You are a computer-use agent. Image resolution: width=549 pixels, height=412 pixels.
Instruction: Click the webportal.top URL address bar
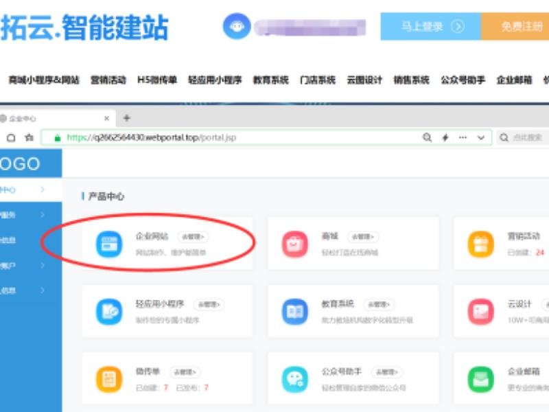point(266,137)
